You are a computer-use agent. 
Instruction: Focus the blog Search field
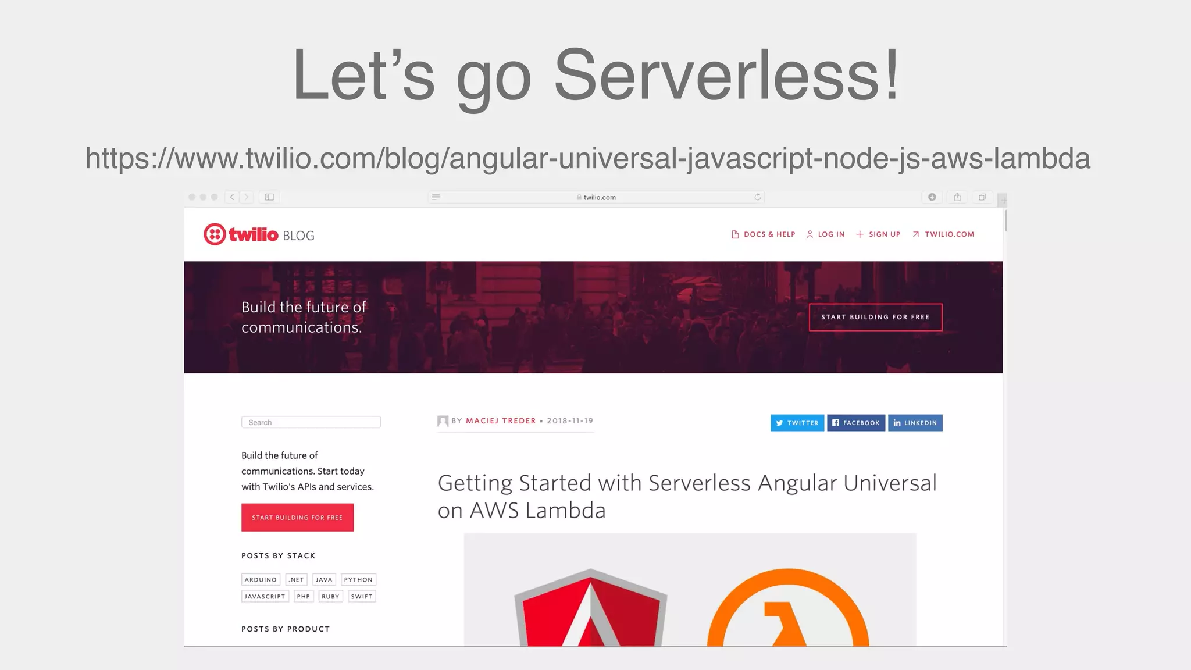311,422
